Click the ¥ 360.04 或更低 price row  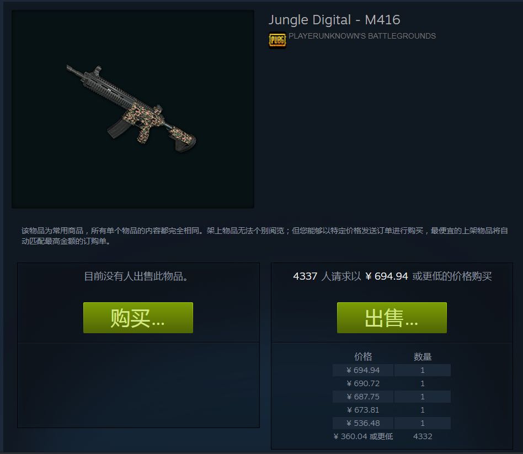tap(391, 436)
